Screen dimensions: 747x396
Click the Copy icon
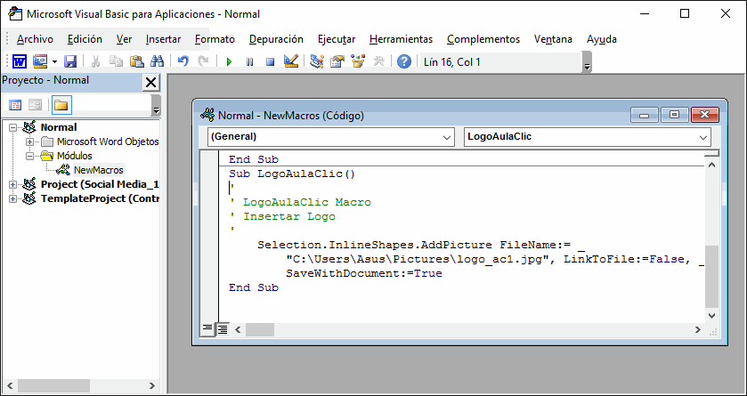point(116,61)
